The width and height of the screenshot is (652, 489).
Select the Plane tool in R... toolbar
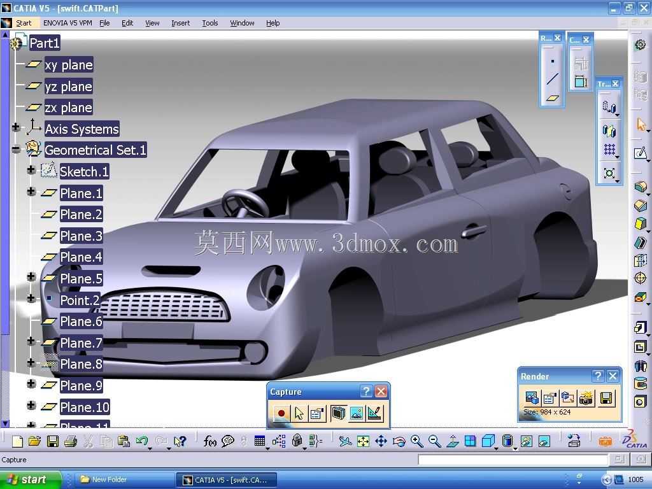pyautogui.click(x=552, y=98)
